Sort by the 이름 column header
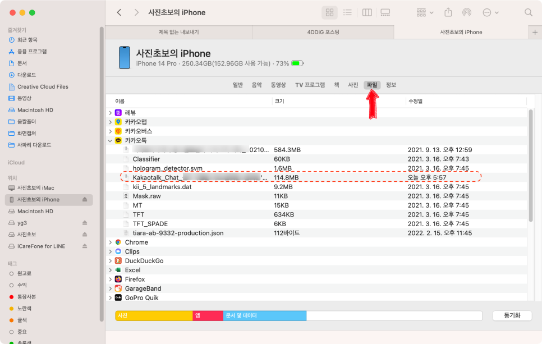Screen dimensions: 542x344 point(120,101)
